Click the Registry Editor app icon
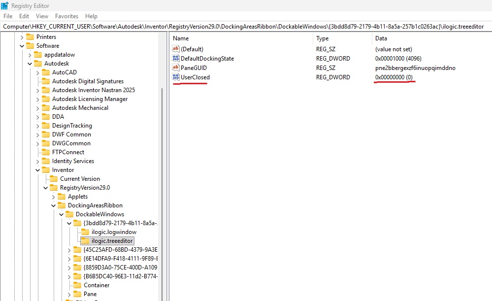The image size is (492, 301). (x=5, y=5)
